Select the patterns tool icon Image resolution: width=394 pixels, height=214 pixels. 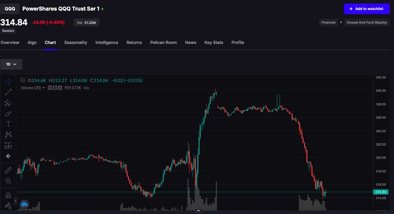click(x=8, y=135)
